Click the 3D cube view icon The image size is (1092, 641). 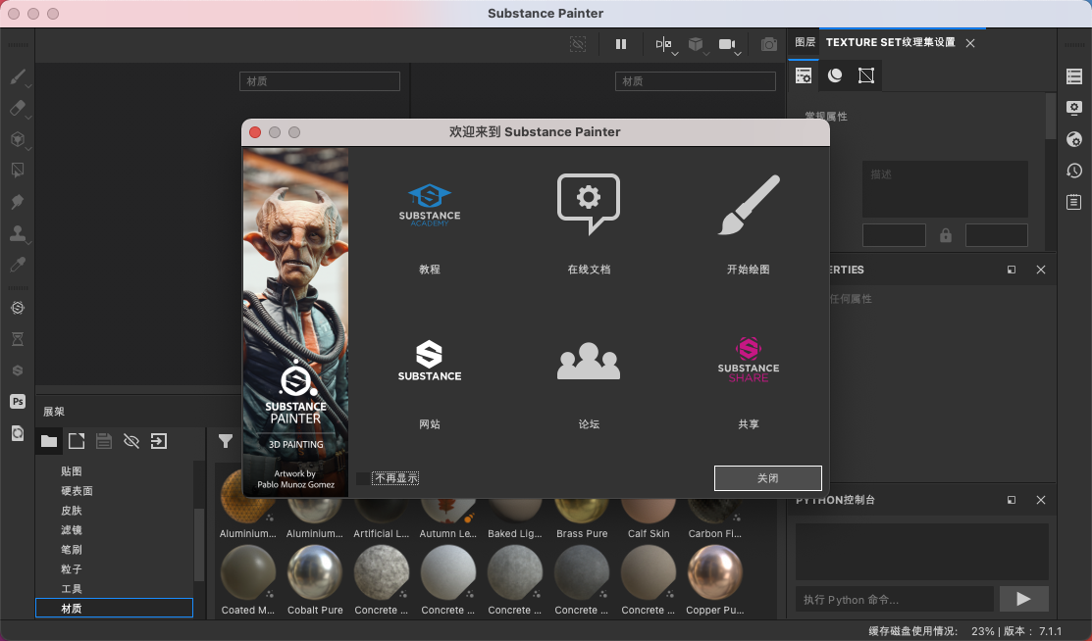pyautogui.click(x=695, y=44)
